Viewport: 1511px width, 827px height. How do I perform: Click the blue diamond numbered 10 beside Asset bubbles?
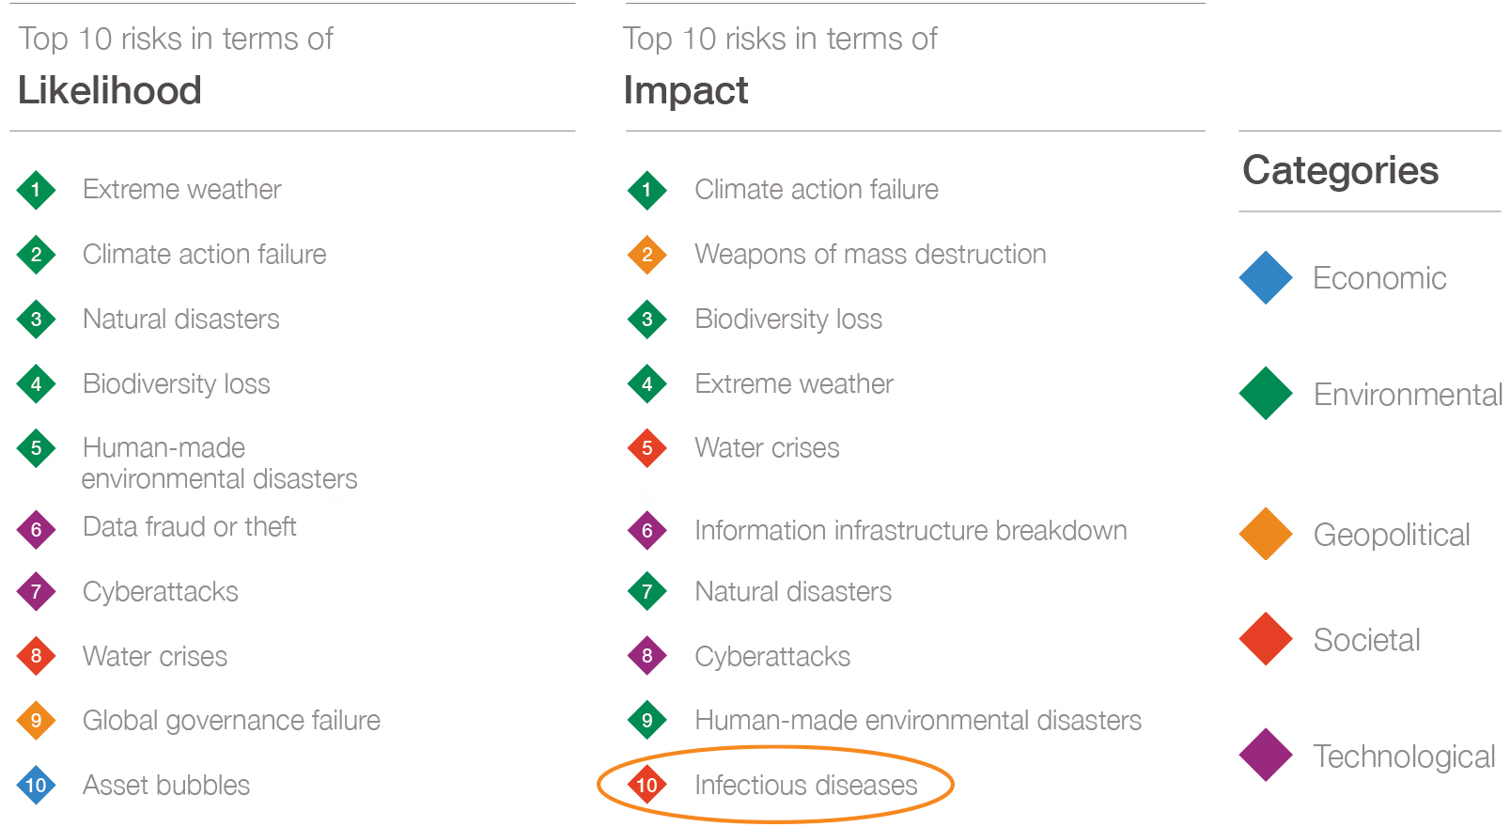pyautogui.click(x=36, y=785)
